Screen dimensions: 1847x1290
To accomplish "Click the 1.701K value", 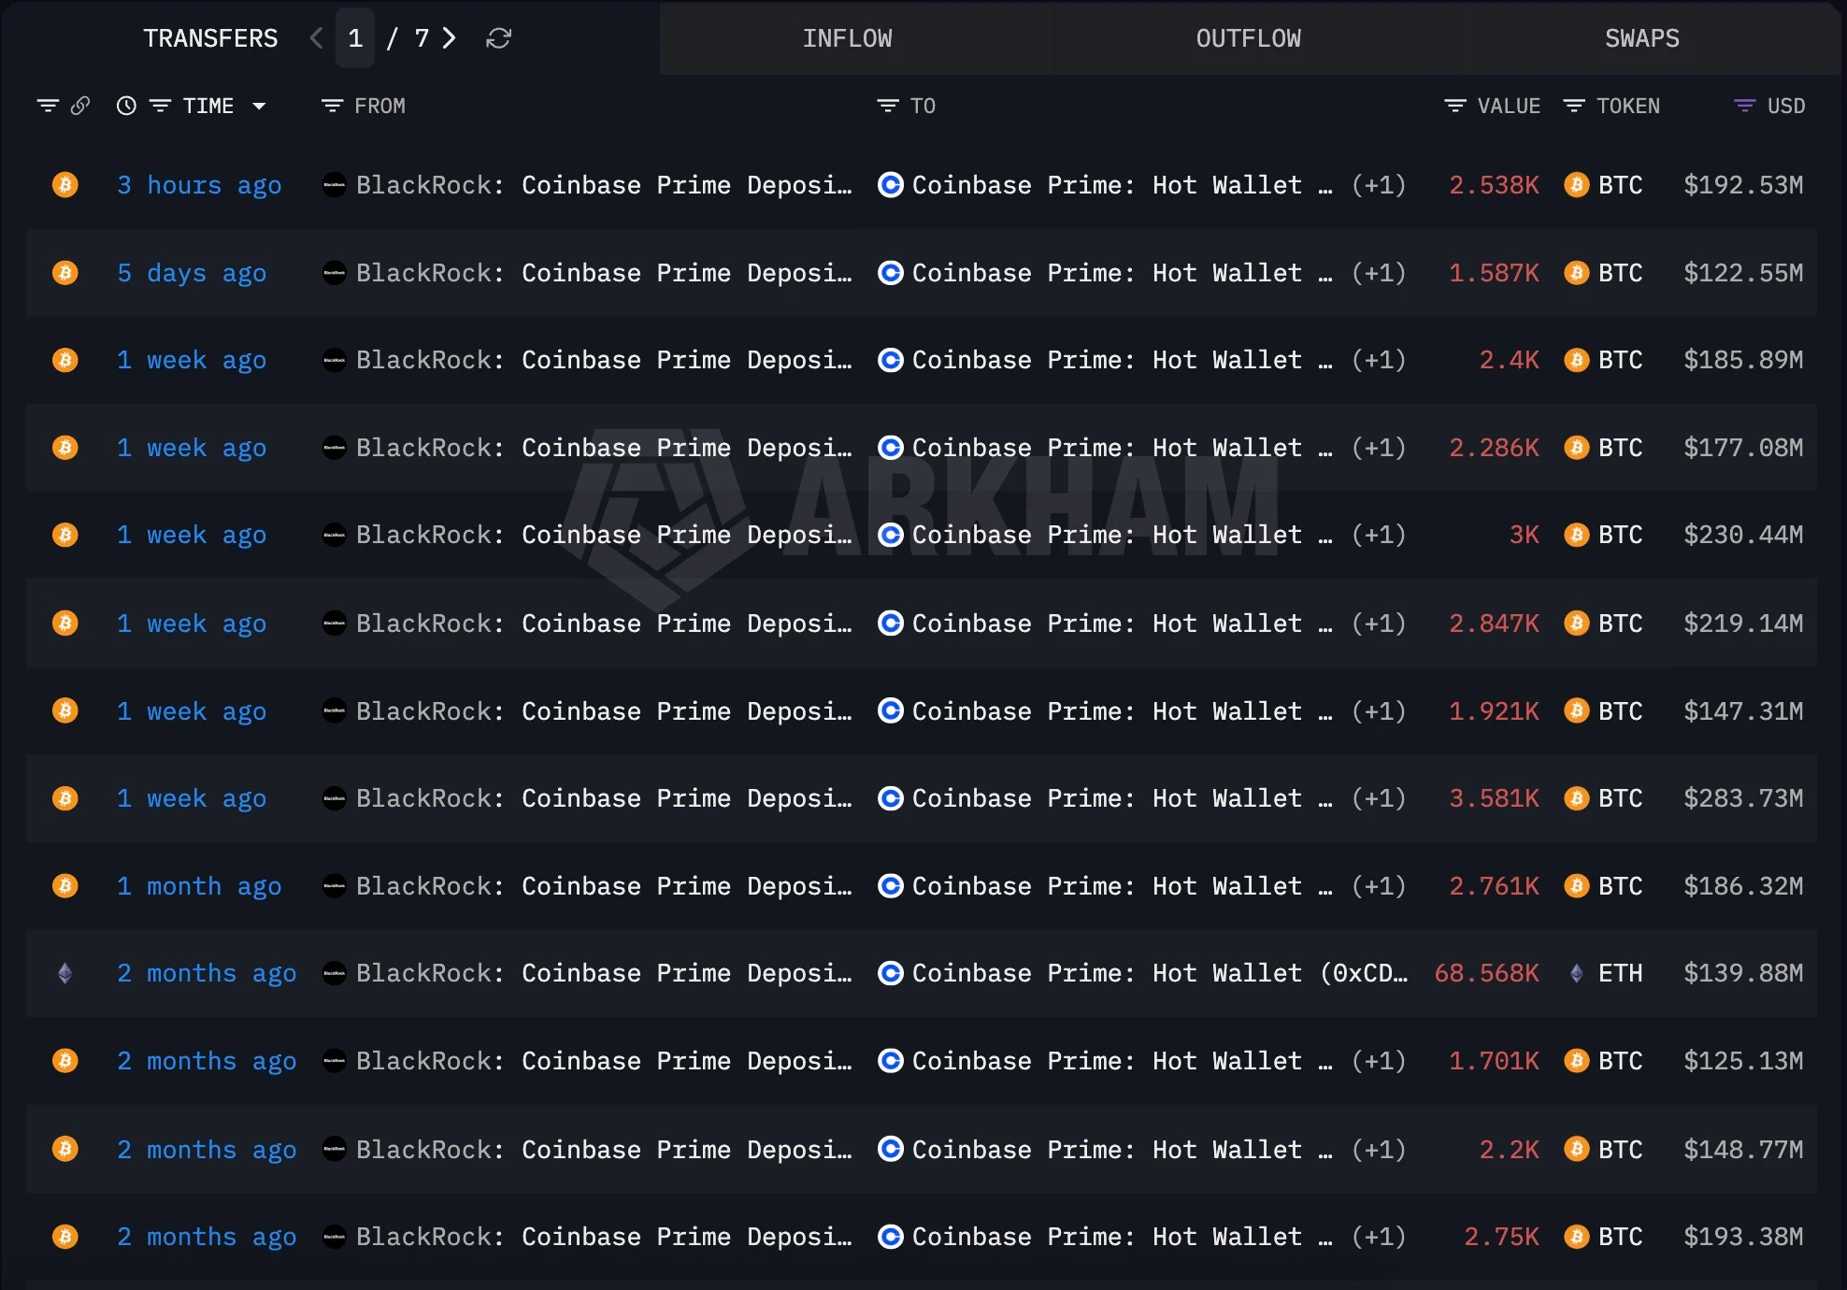I will [x=1494, y=1061].
